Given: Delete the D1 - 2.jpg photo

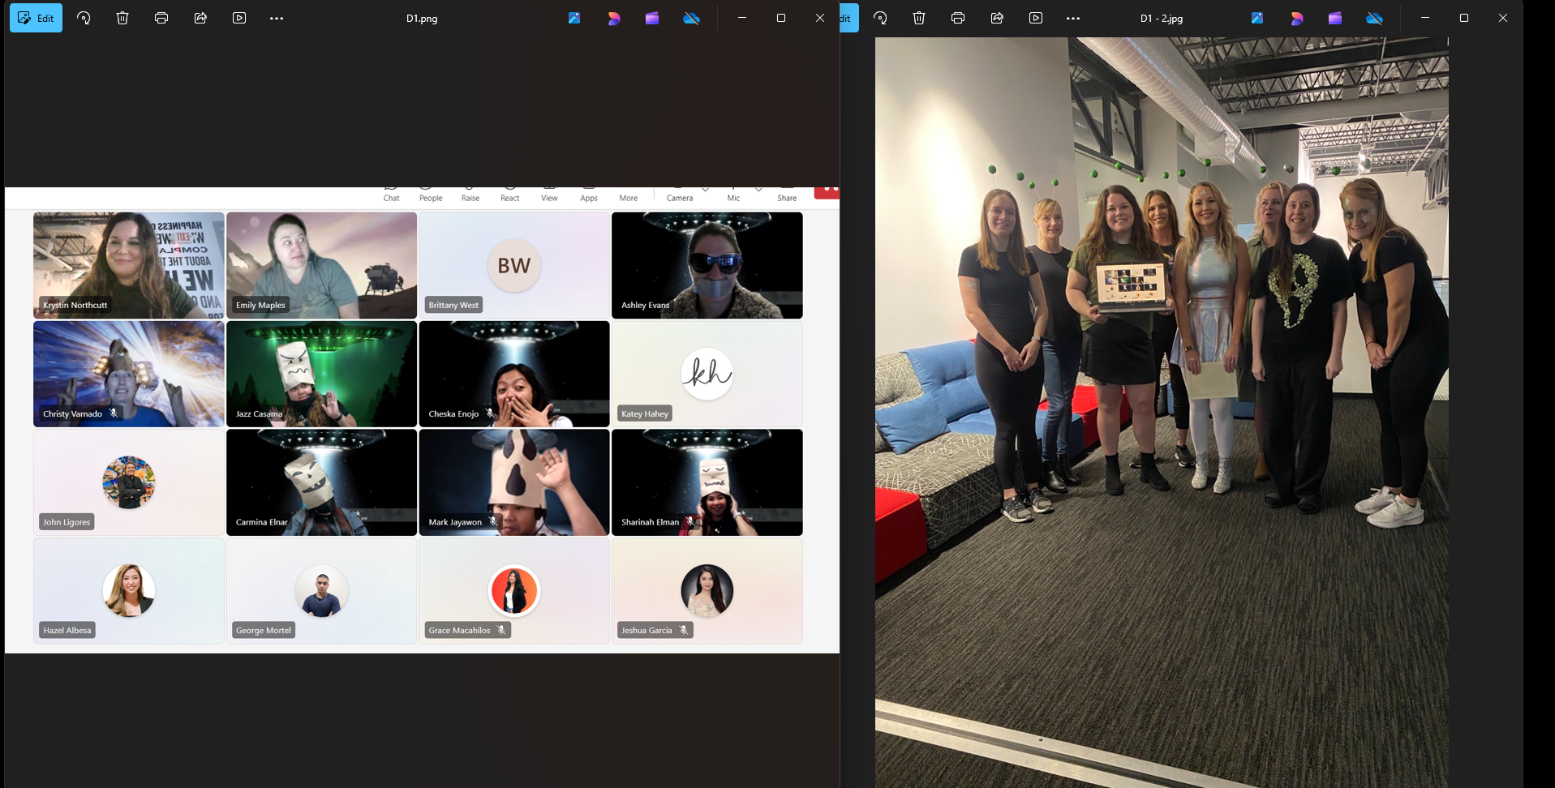Looking at the screenshot, I should tap(919, 18).
